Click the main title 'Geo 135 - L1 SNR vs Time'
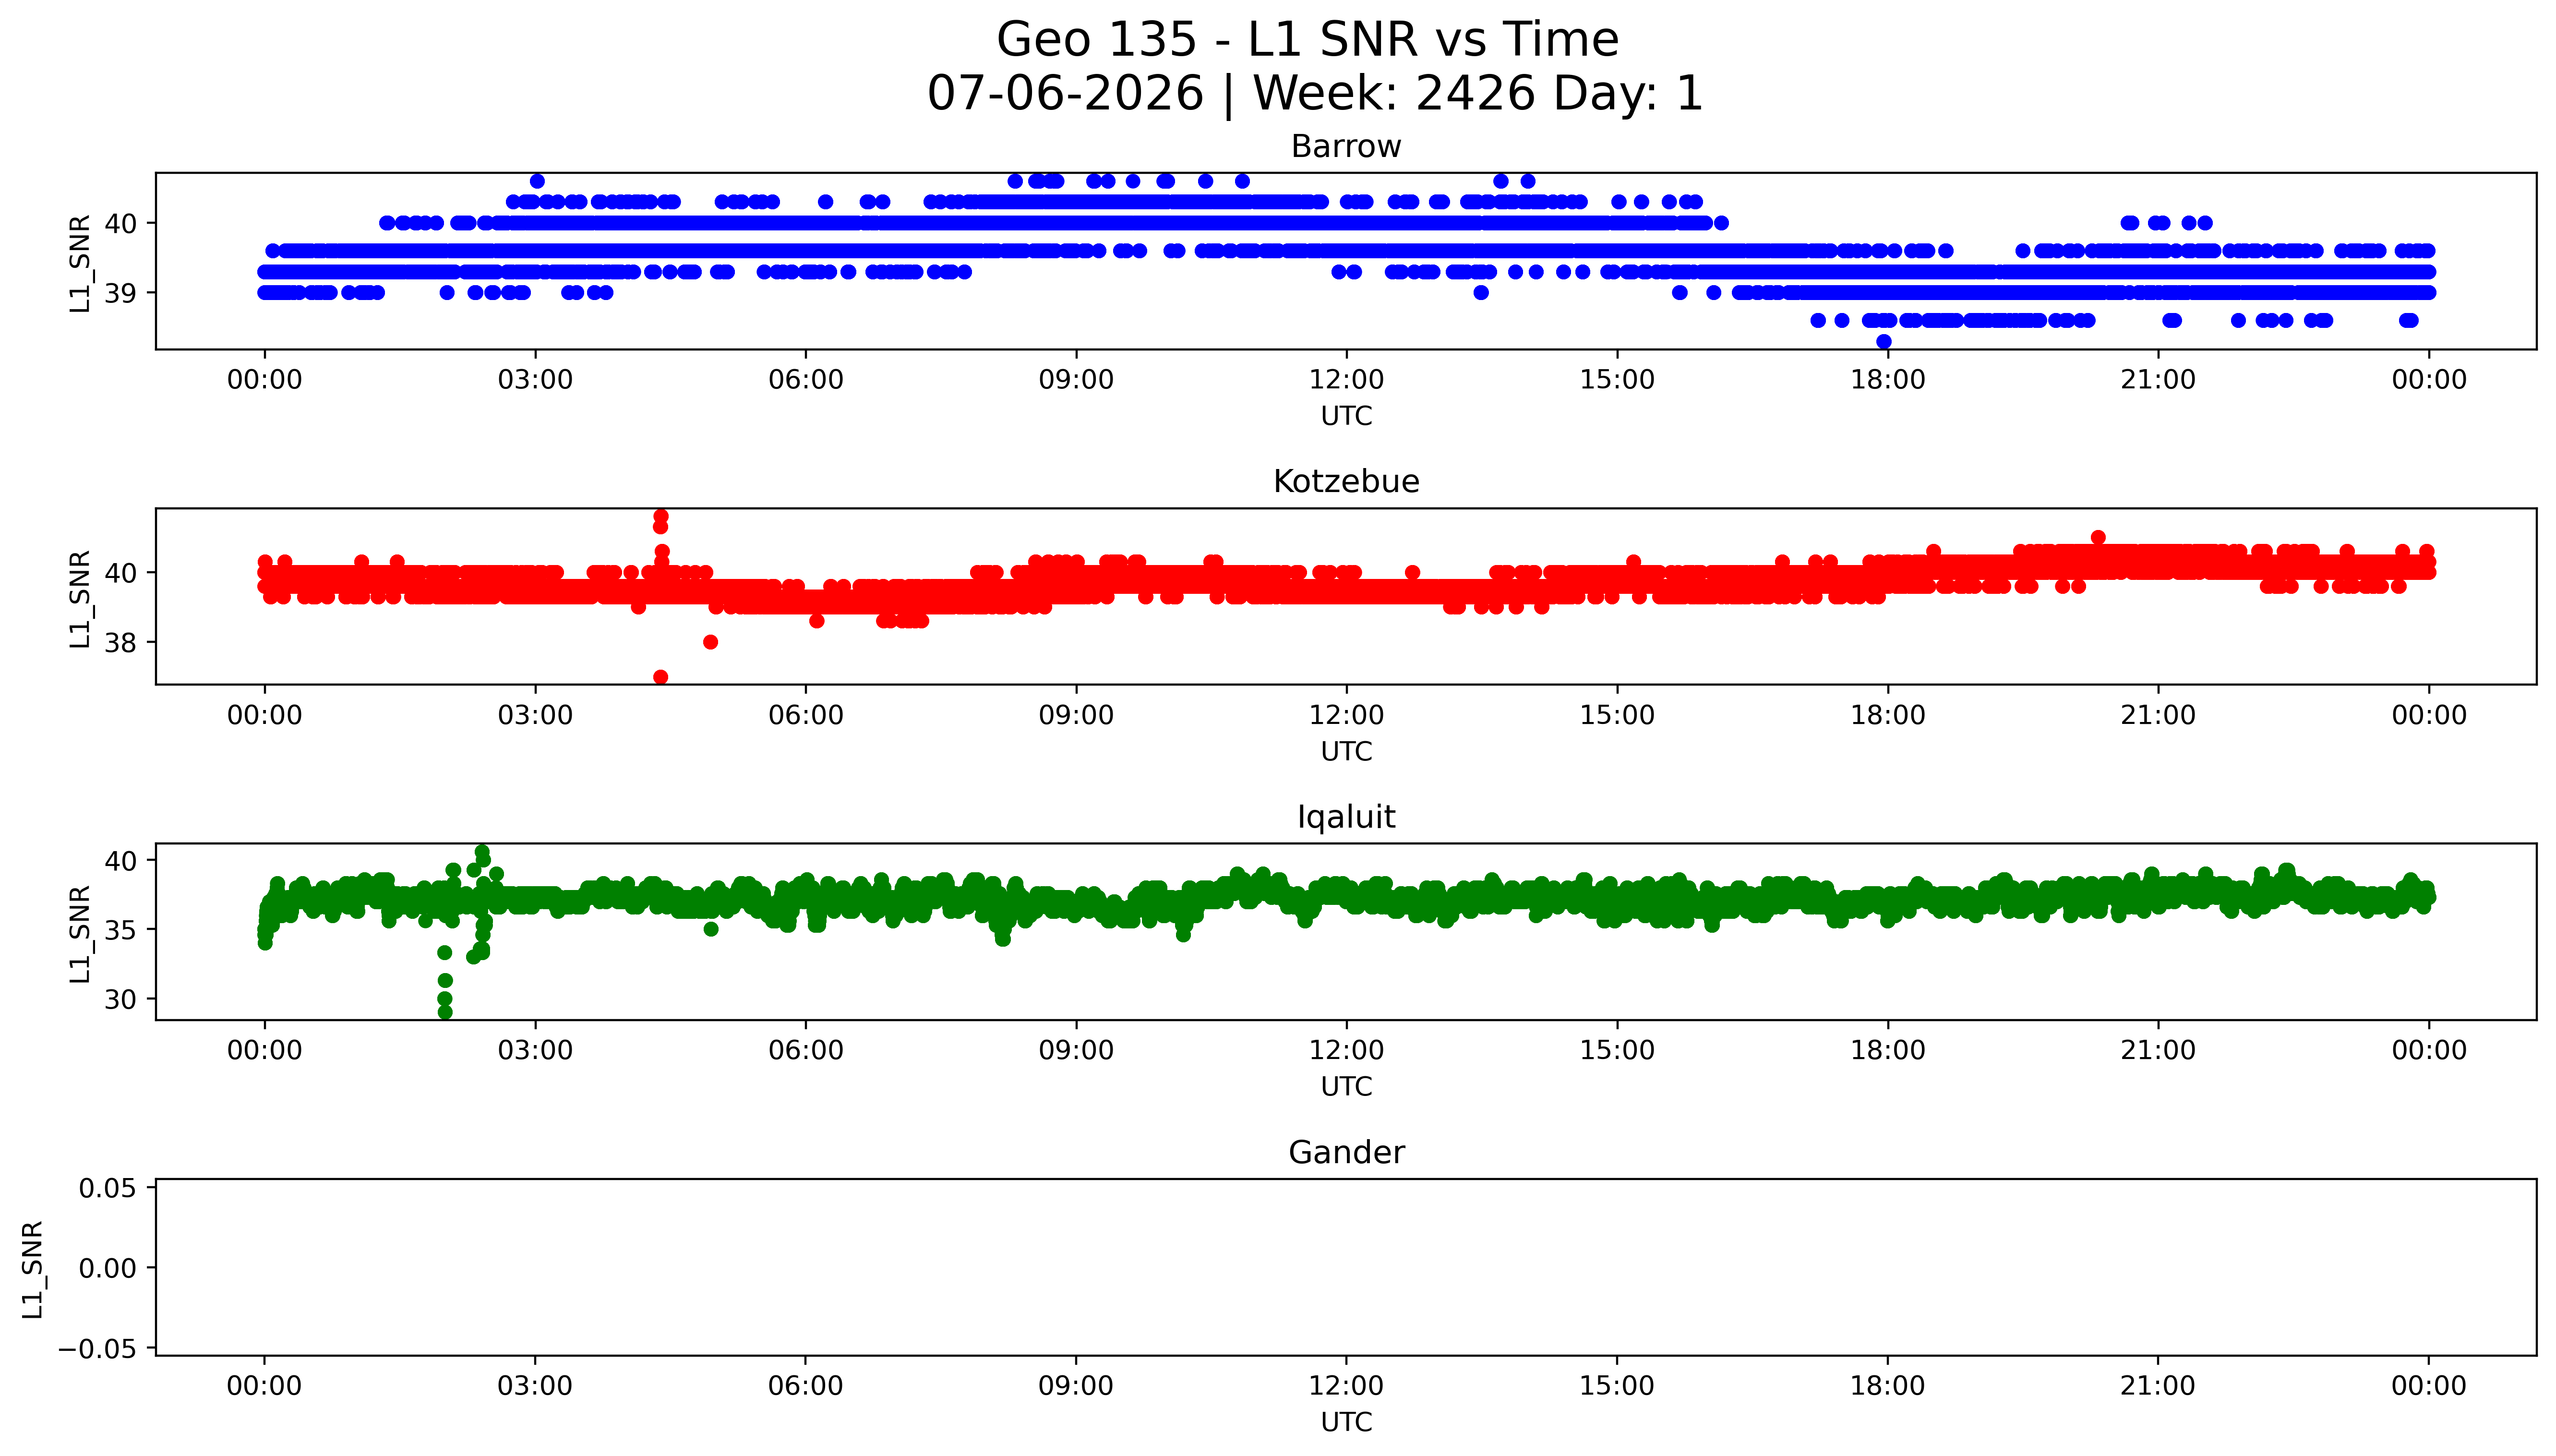2556x1456 pixels. pos(1308,41)
